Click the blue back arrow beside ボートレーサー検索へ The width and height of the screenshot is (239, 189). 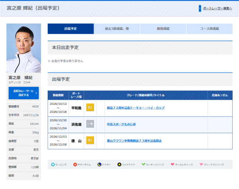pos(200,8)
